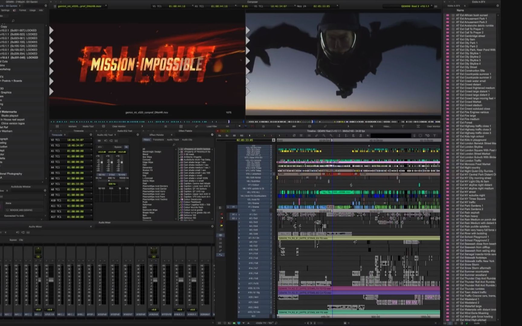This screenshot has width=522, height=326.
Task: Select the Blackmagic Design effect category
Action: pos(152,152)
